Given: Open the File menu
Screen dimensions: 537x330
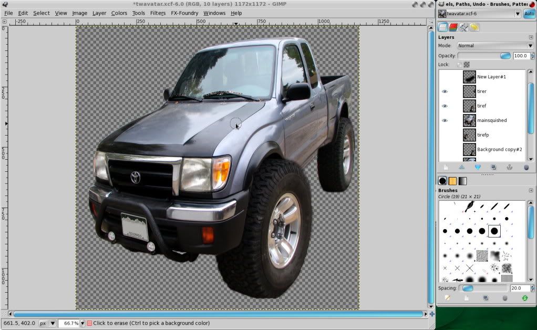Looking at the screenshot, I should coord(8,13).
